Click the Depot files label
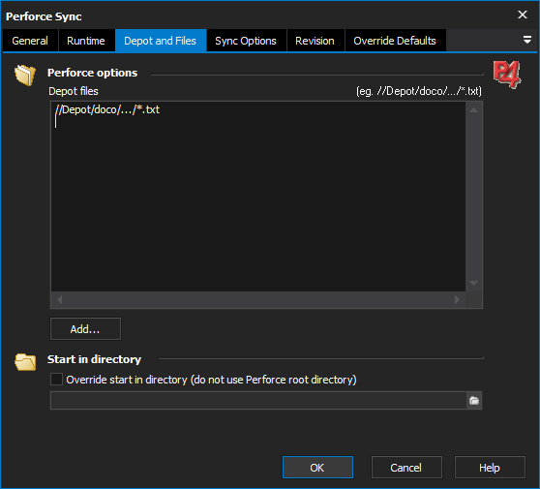The width and height of the screenshot is (540, 489). point(74,91)
